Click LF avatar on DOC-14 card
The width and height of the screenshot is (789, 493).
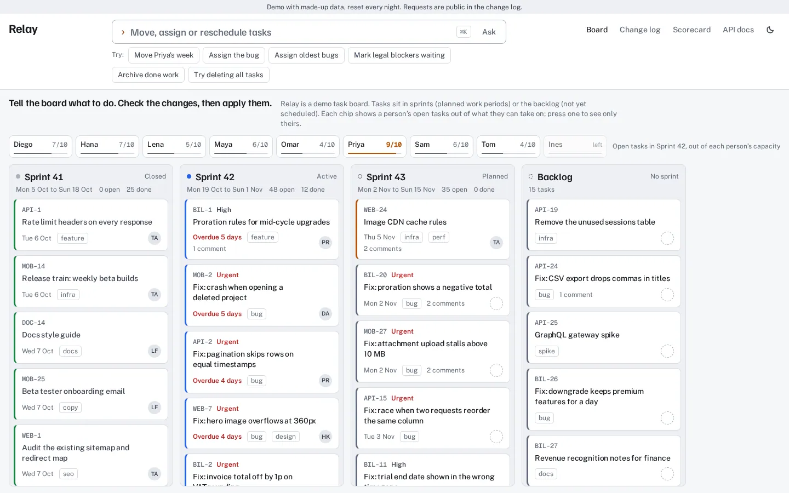pos(155,351)
